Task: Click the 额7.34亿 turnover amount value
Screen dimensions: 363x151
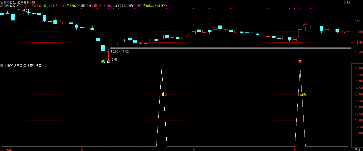Action: (87, 6)
